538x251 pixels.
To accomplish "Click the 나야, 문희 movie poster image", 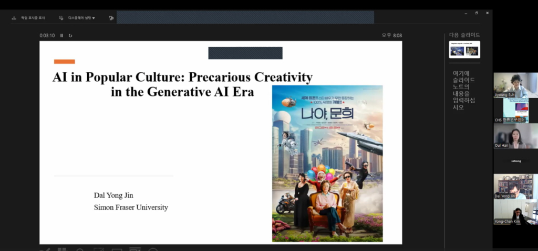I will [327, 163].
